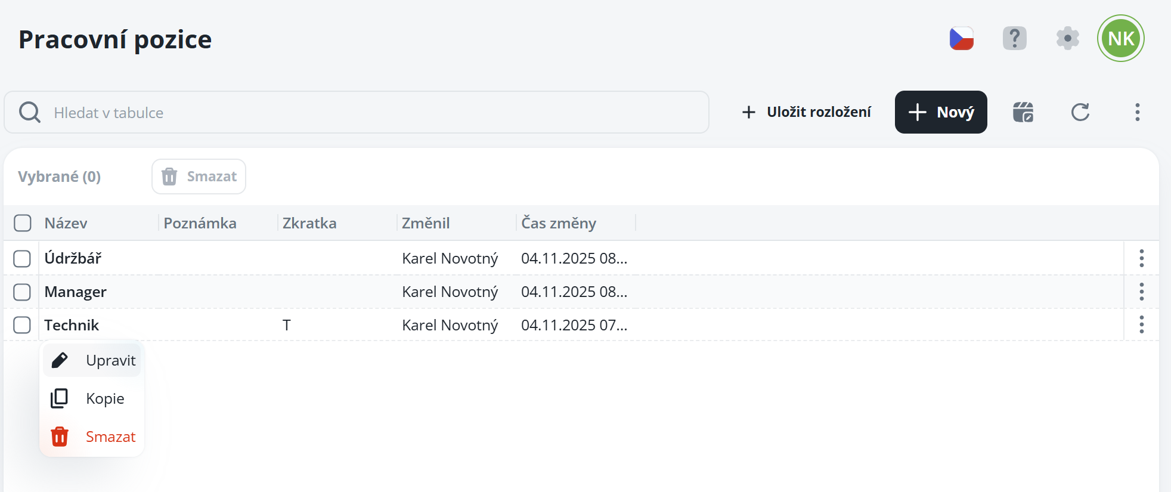Click the table refresh icon
This screenshot has width=1171, height=492.
click(1080, 112)
